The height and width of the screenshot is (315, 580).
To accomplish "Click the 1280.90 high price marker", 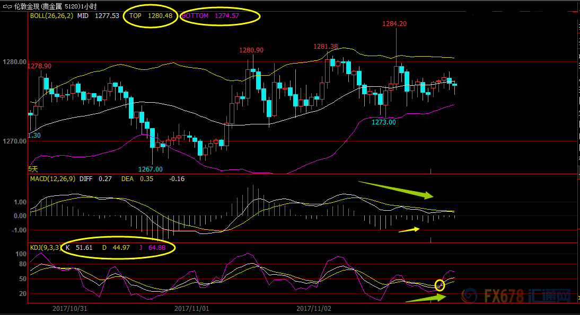I will (x=251, y=50).
